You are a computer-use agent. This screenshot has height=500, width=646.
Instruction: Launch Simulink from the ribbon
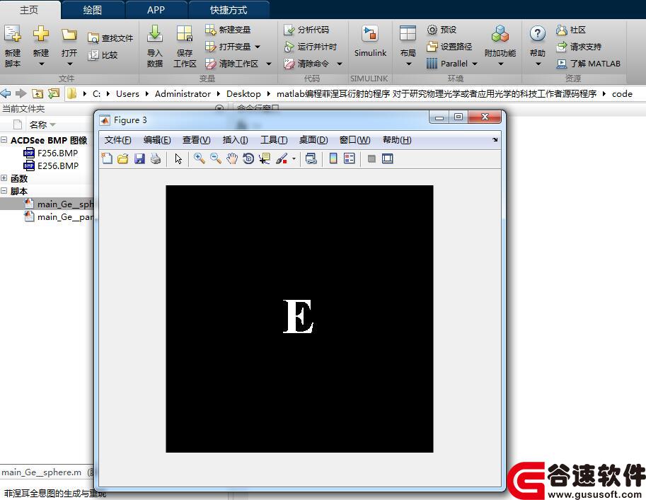pos(370,41)
